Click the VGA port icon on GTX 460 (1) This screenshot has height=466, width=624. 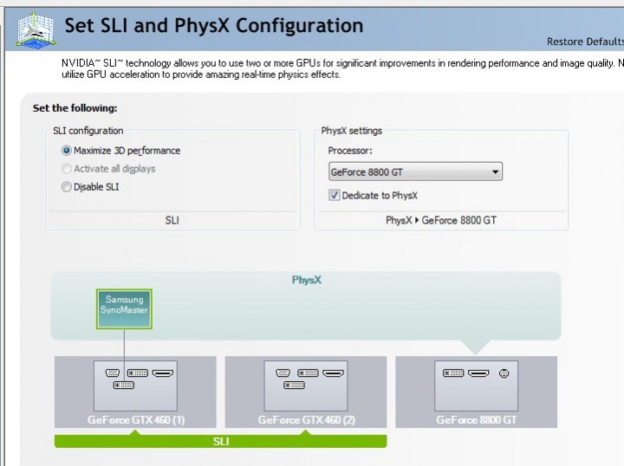(x=113, y=373)
